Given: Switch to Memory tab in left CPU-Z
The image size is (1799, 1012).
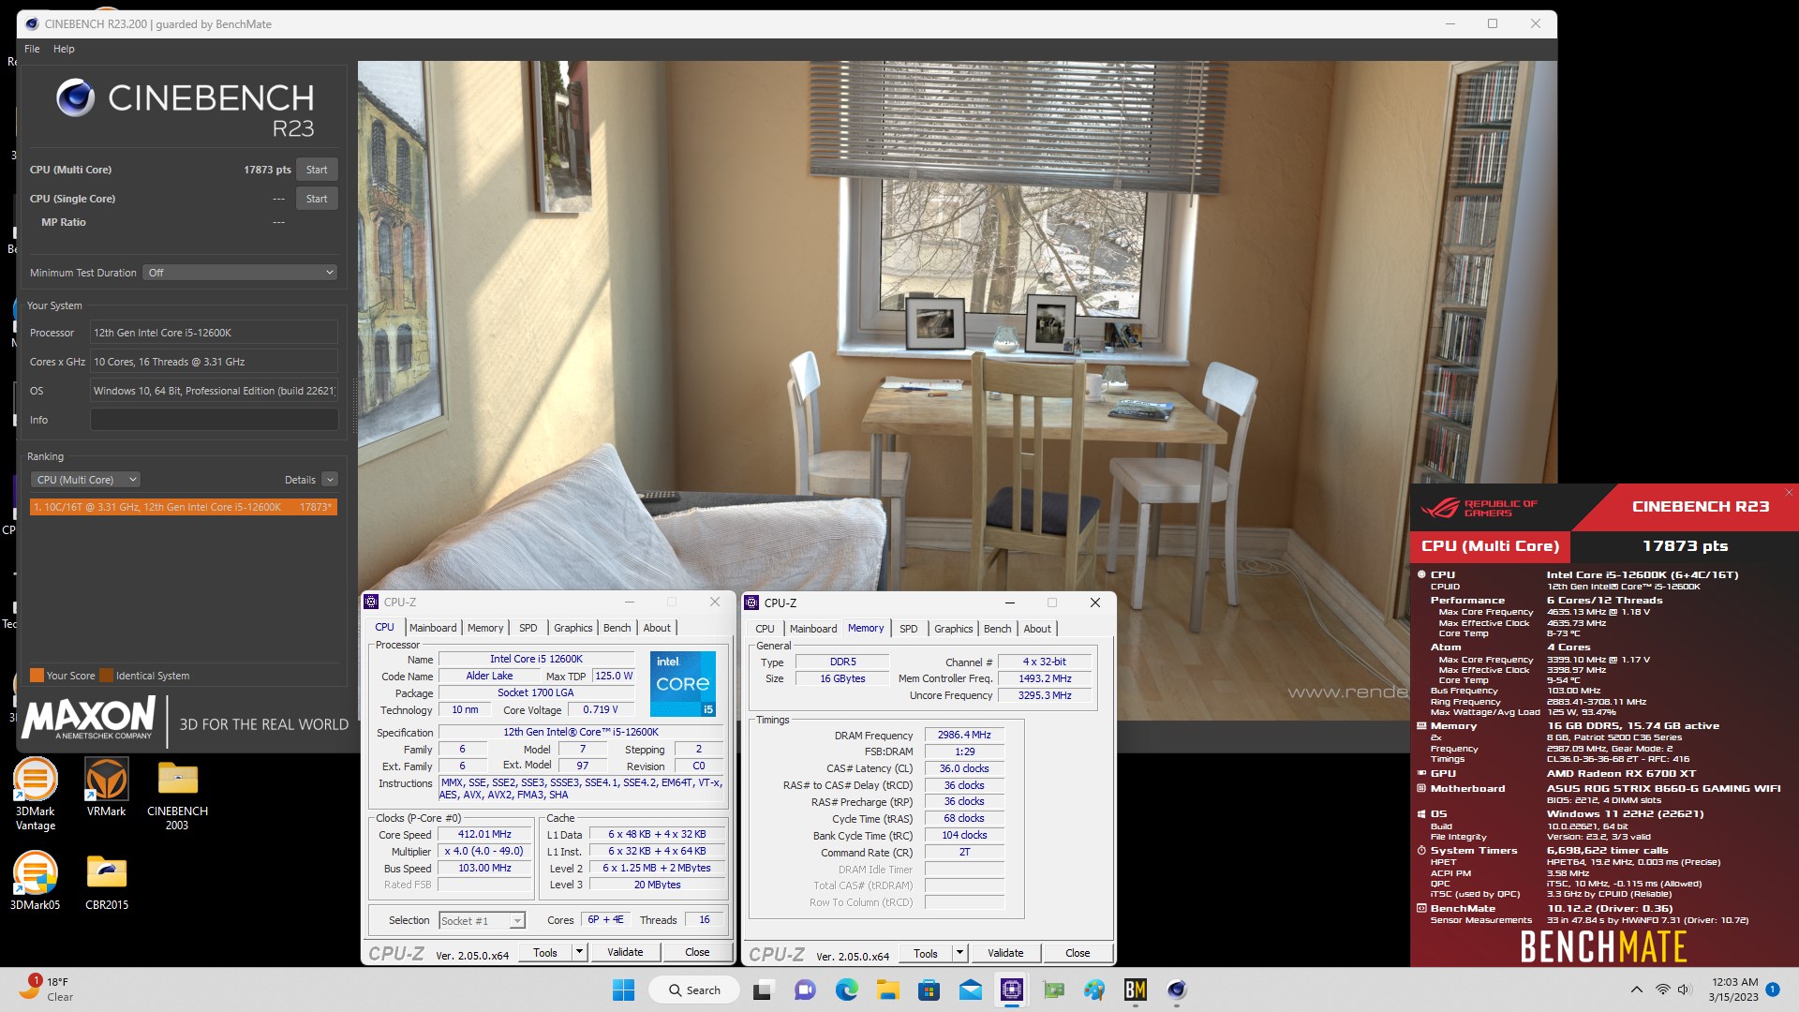Looking at the screenshot, I should [x=485, y=628].
